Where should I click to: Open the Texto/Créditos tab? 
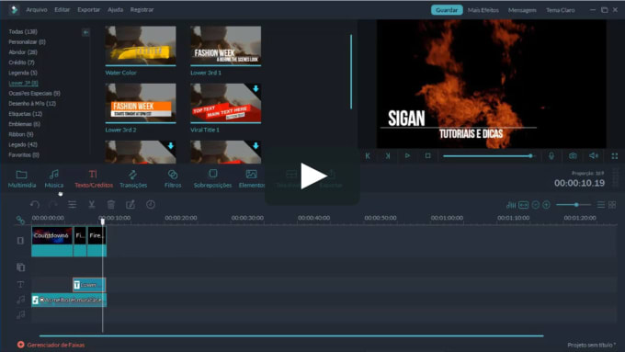[94, 178]
